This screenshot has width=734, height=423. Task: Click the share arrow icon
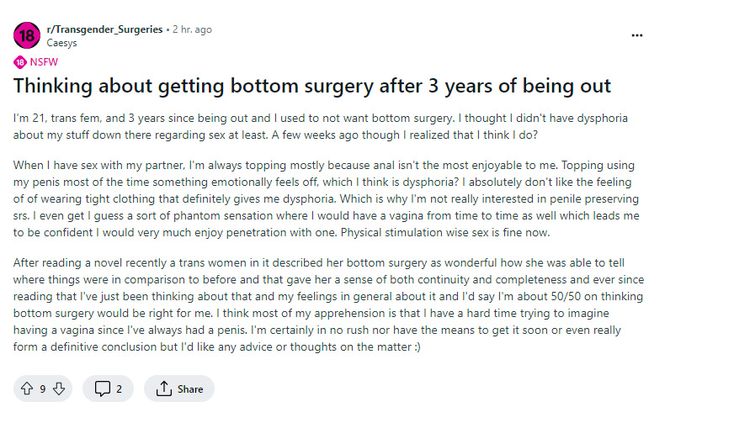[164, 389]
